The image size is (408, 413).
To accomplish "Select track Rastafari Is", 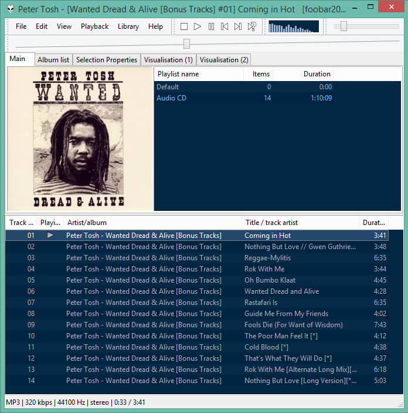I will point(196,303).
